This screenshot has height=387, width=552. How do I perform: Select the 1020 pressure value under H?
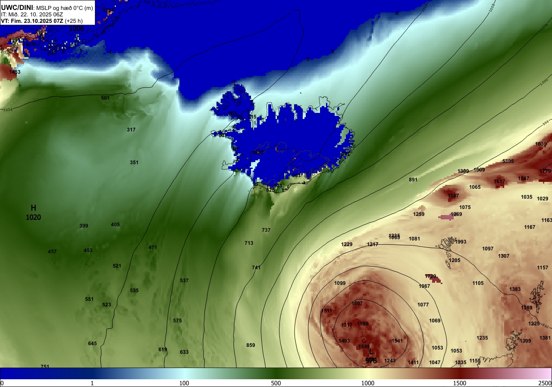[33, 217]
